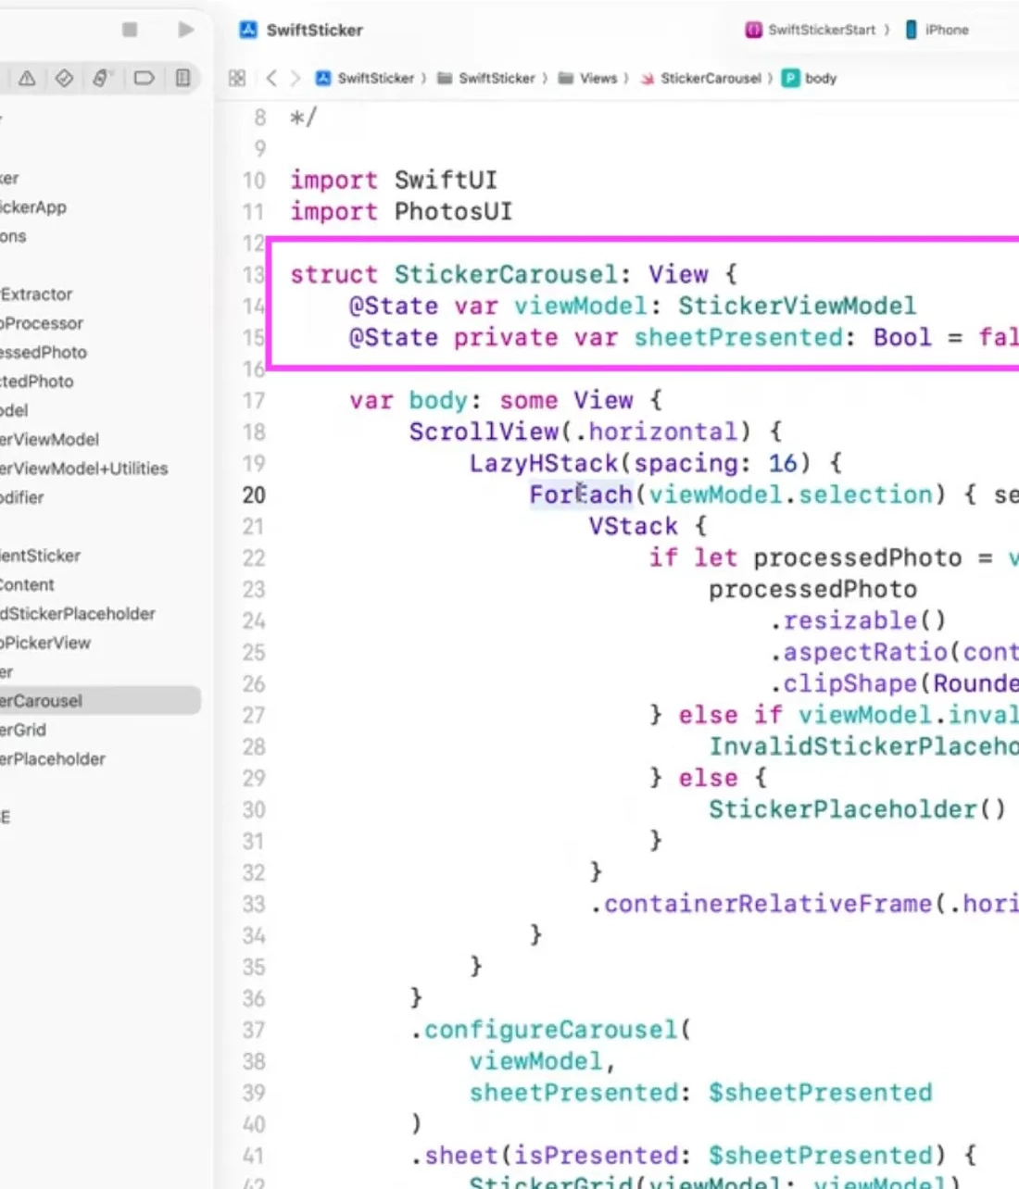Select the Content item in navigator
1019x1189 pixels.
27,584
